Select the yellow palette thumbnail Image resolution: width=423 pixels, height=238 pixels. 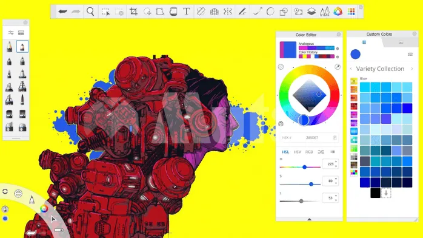click(x=354, y=81)
